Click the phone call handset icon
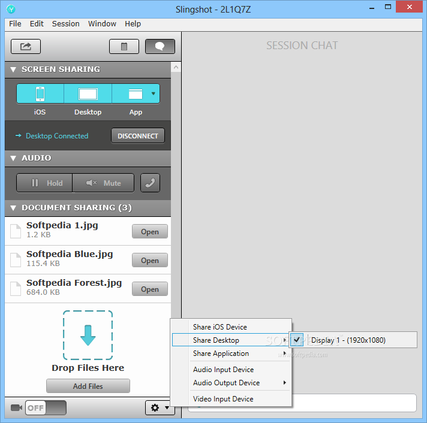The width and height of the screenshot is (427, 423). point(150,183)
